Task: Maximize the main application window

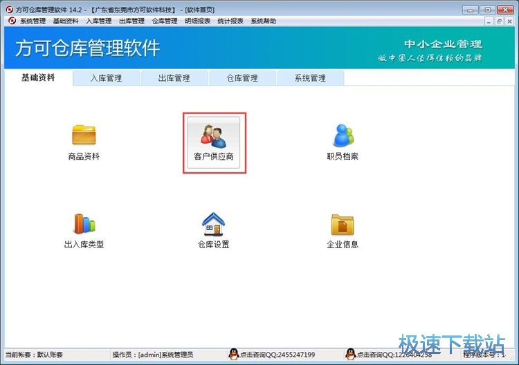Action: 488,10
